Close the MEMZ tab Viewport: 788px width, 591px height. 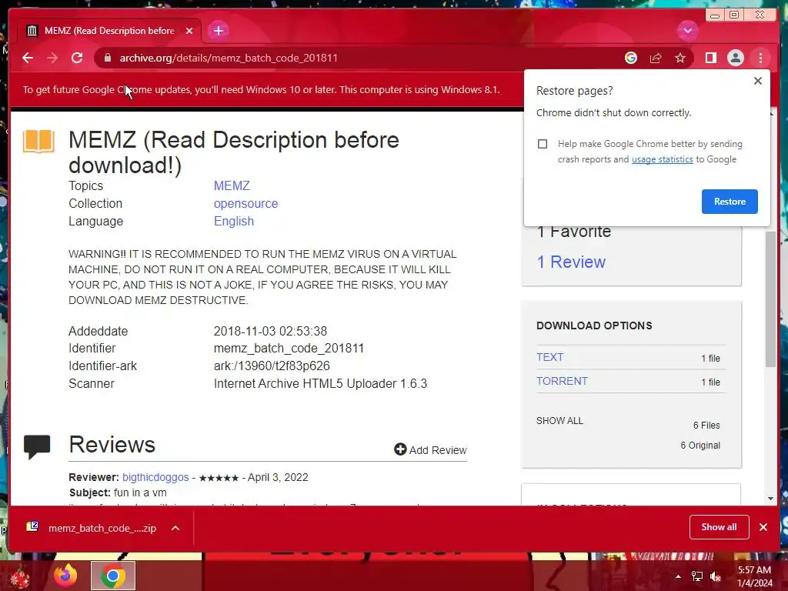click(189, 31)
